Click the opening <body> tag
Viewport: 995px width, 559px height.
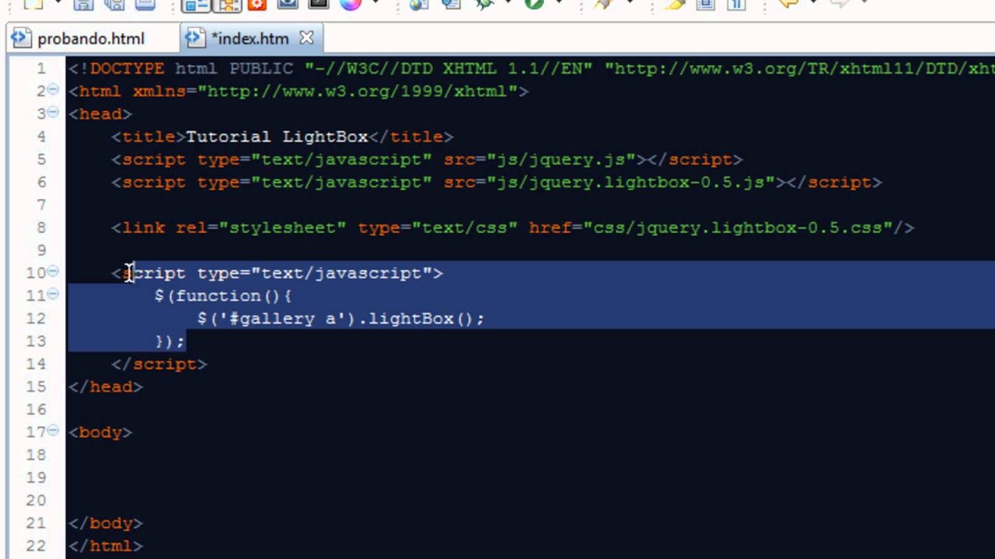click(100, 432)
